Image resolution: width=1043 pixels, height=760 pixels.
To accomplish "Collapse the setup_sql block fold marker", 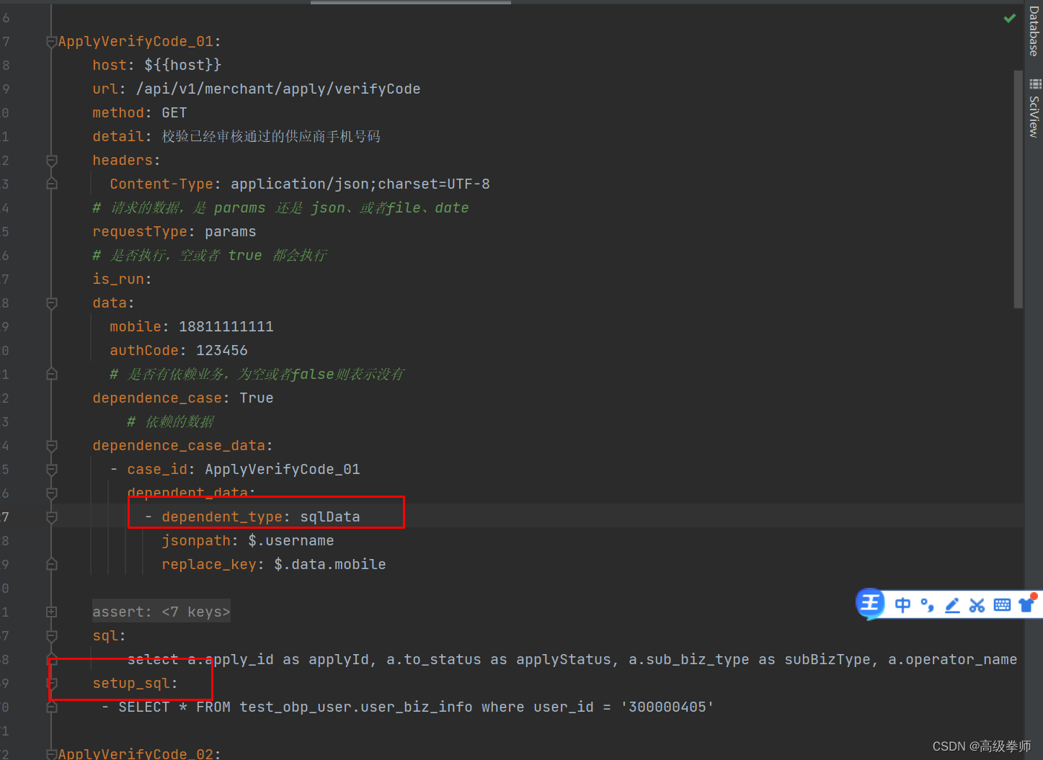I will coord(51,683).
